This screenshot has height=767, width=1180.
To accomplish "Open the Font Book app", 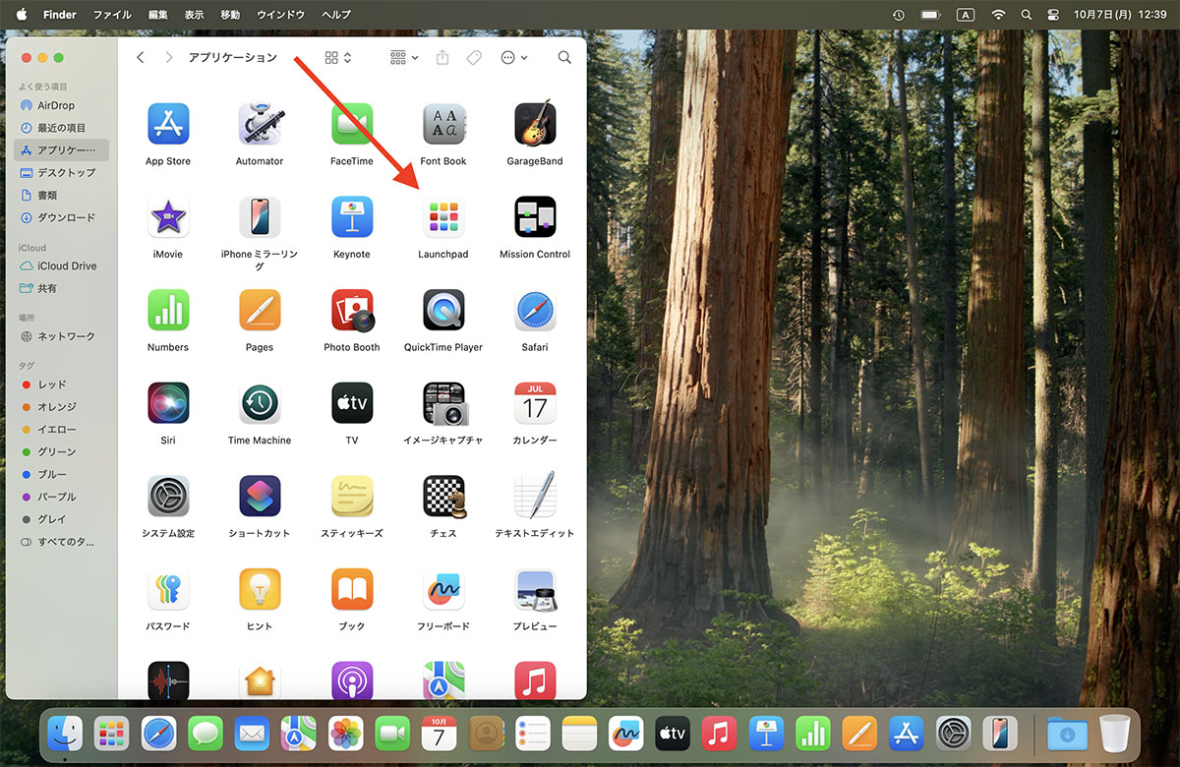I will [443, 124].
